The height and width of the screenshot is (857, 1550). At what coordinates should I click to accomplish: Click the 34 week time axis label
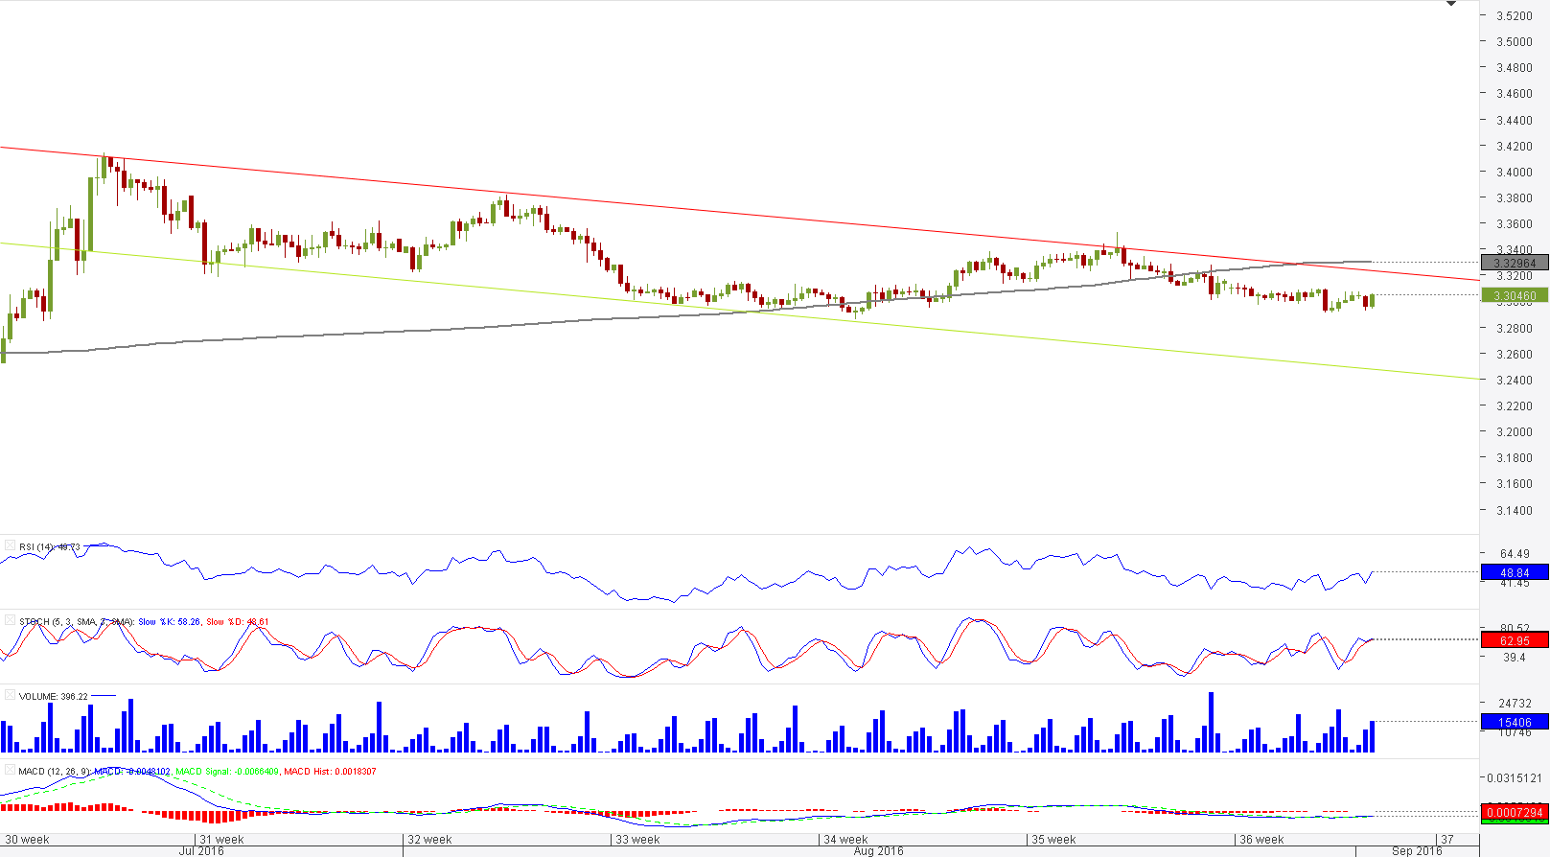845,840
